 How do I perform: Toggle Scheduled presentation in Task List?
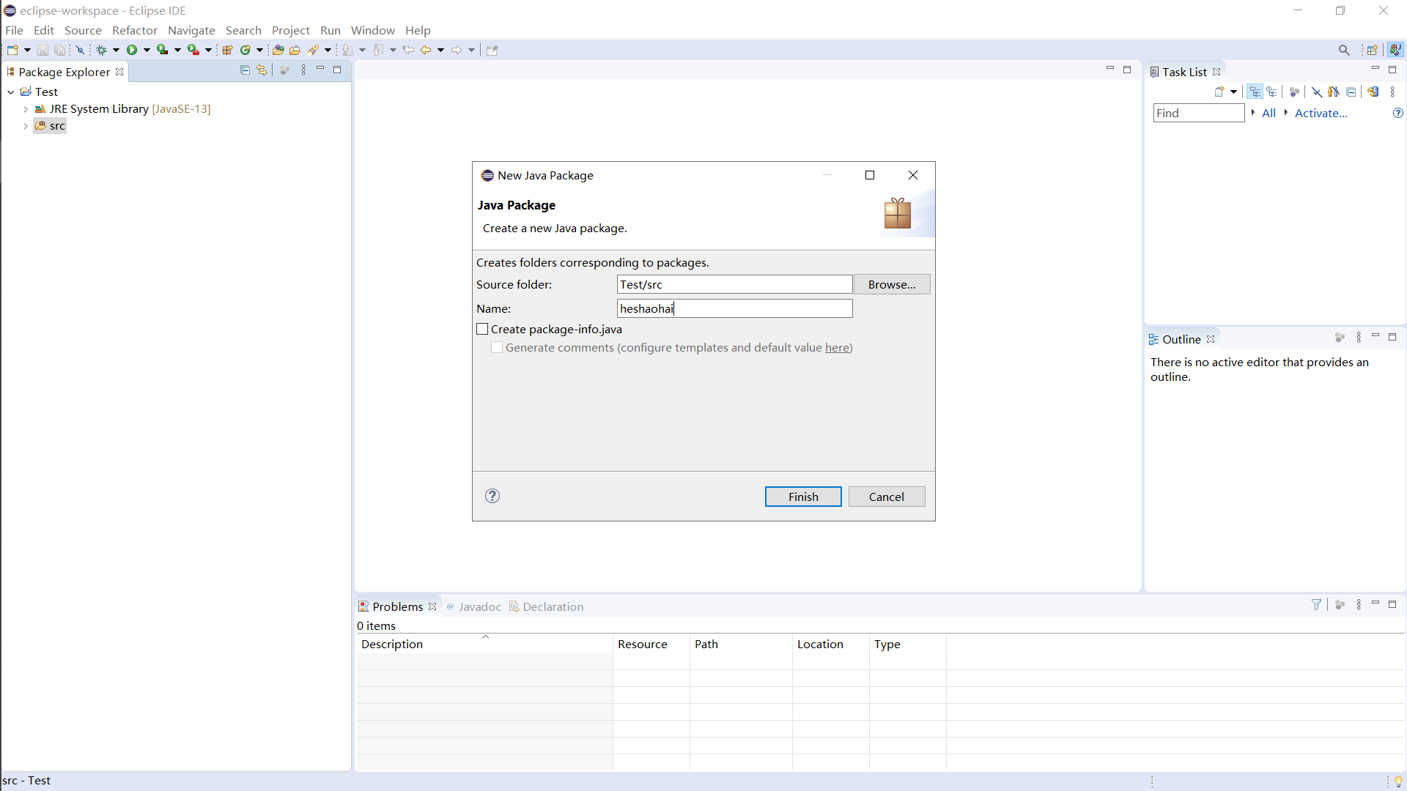coord(1272,92)
